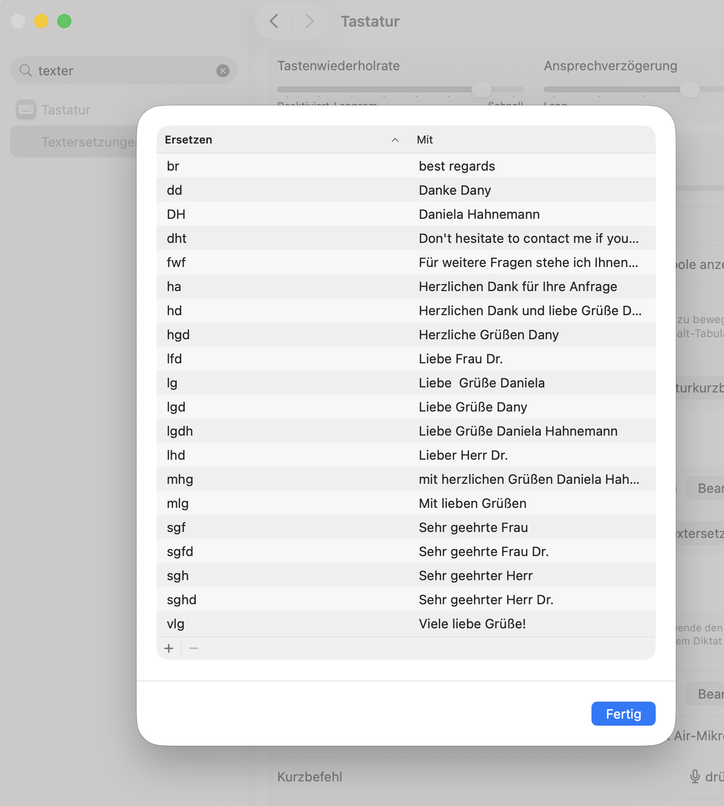Adjust the Tastenwiederholrate slider knob

(481, 89)
